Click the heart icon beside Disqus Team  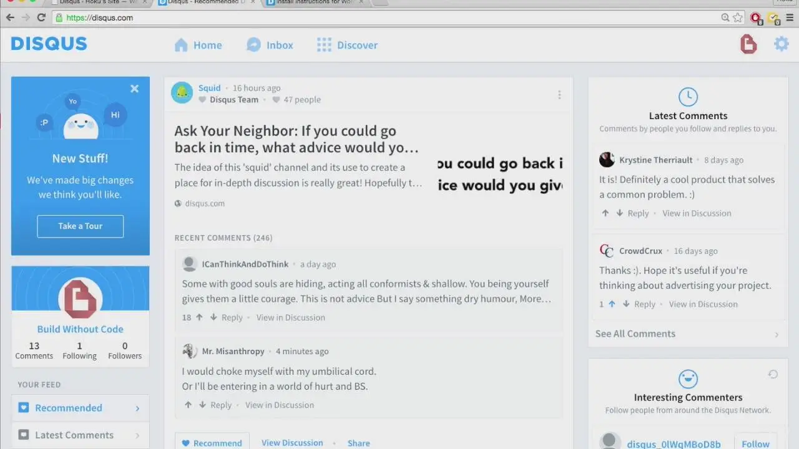pos(202,100)
